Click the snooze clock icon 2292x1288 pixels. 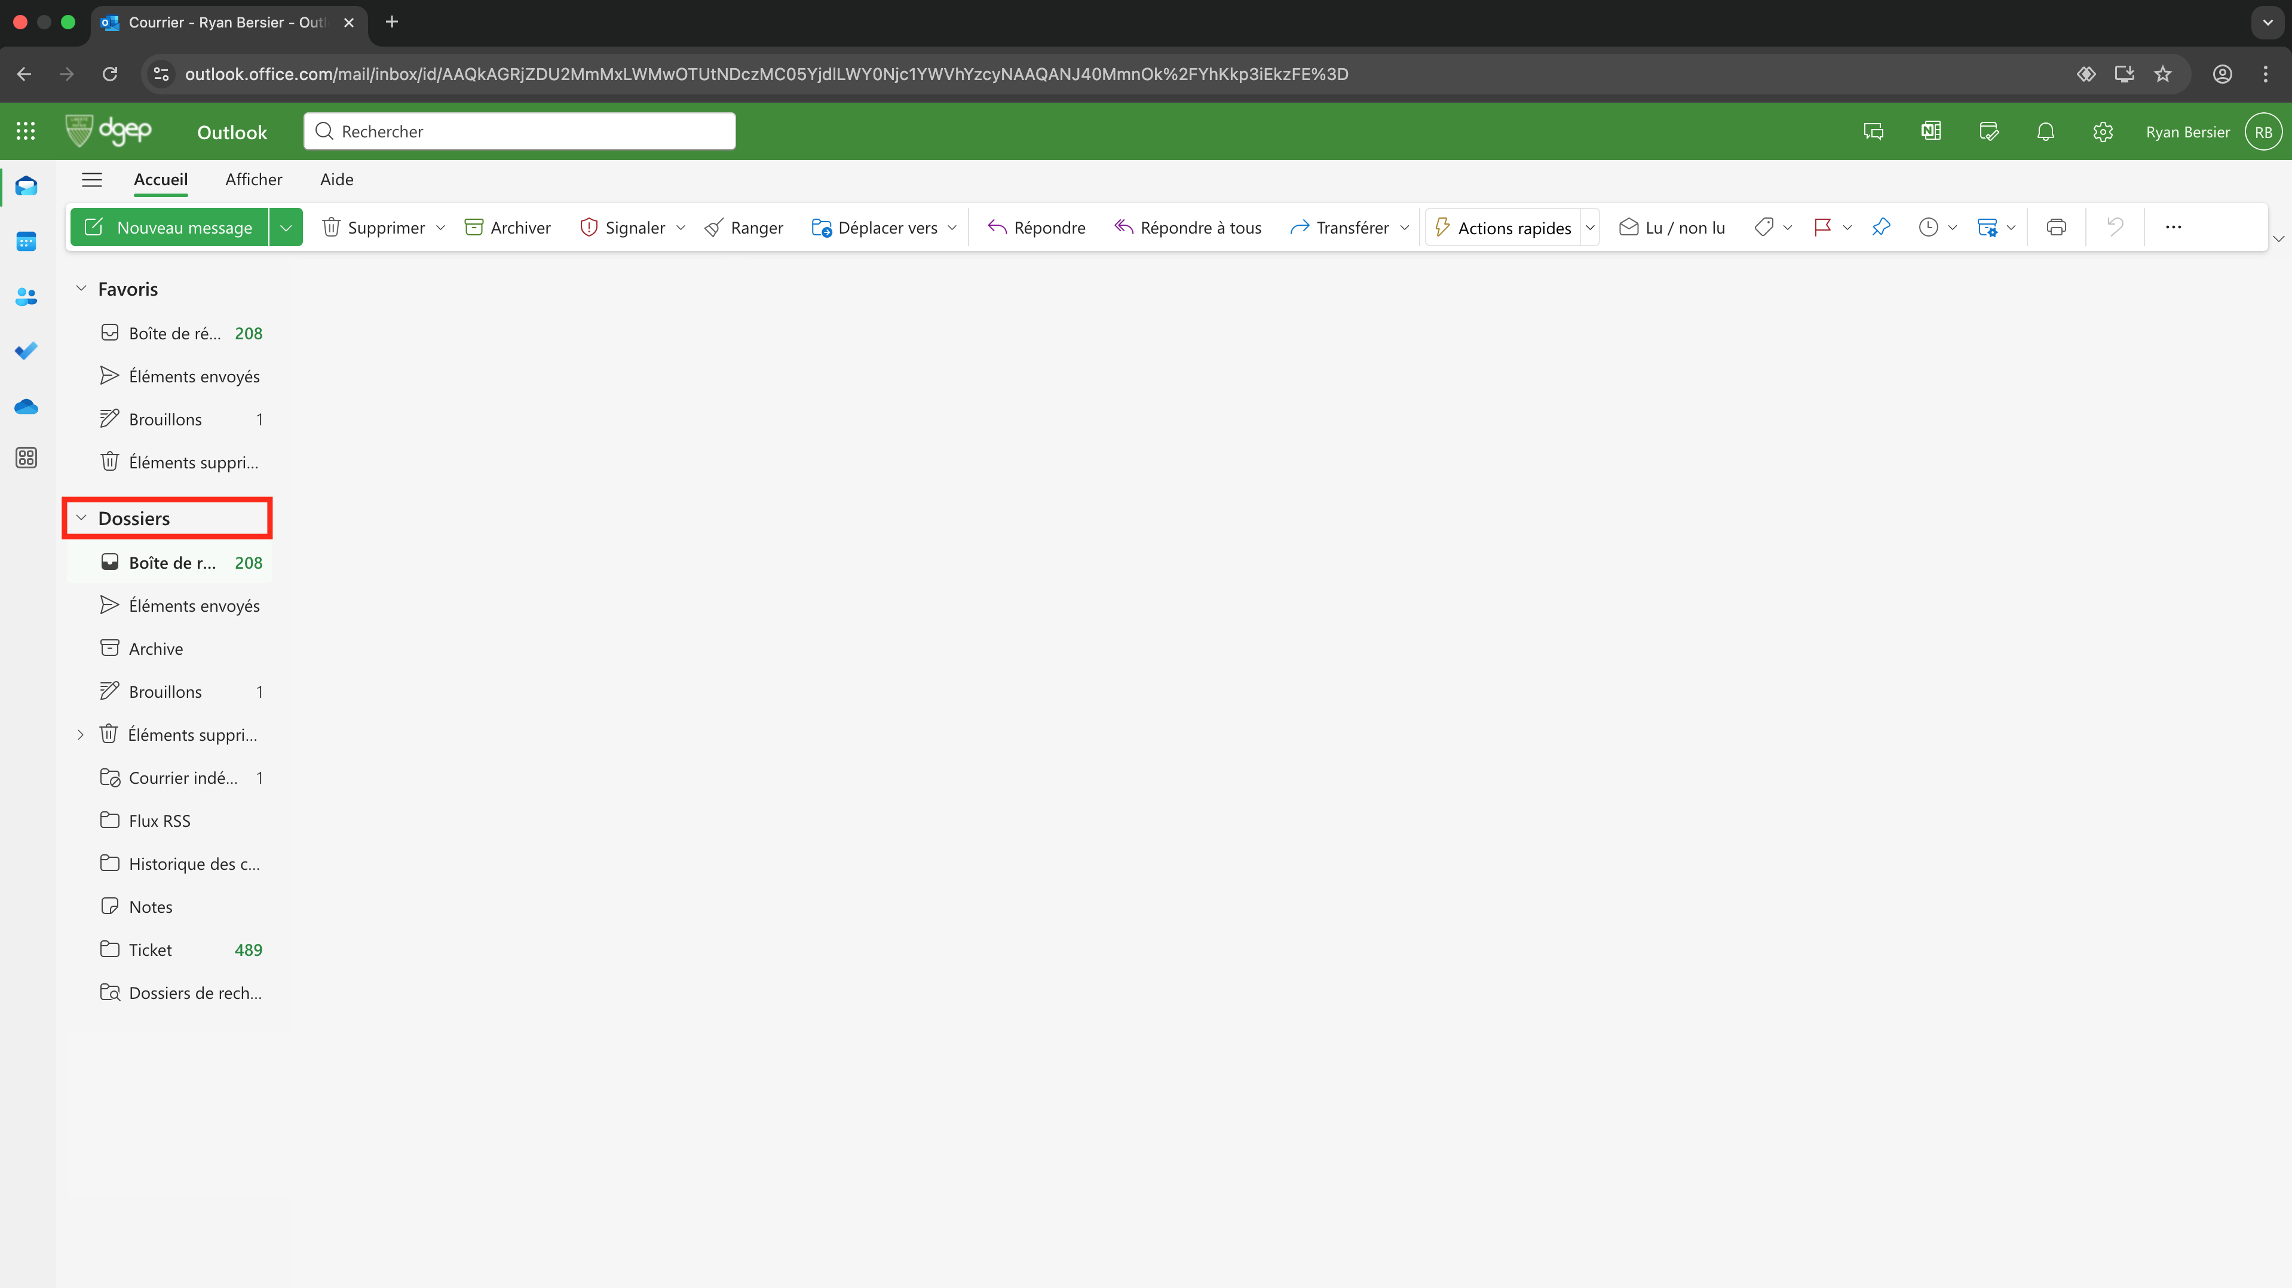click(x=1928, y=228)
